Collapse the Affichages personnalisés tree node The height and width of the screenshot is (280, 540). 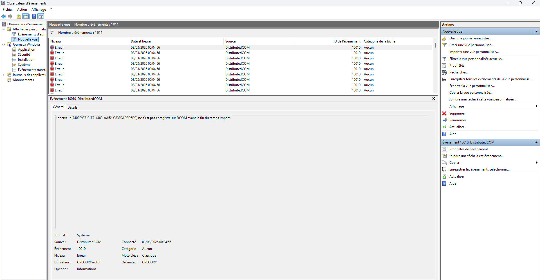click(3, 29)
